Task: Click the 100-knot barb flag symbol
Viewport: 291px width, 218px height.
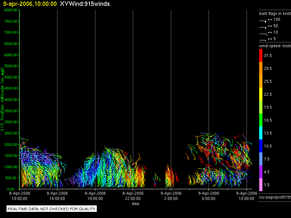Action: click(263, 20)
